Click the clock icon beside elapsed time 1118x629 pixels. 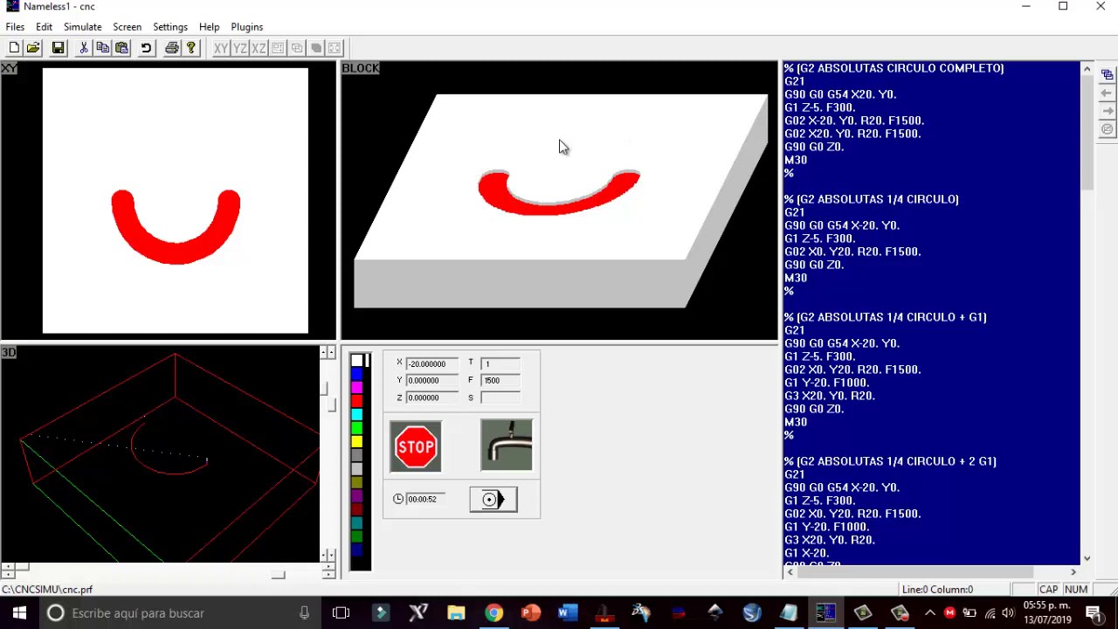pos(398,499)
